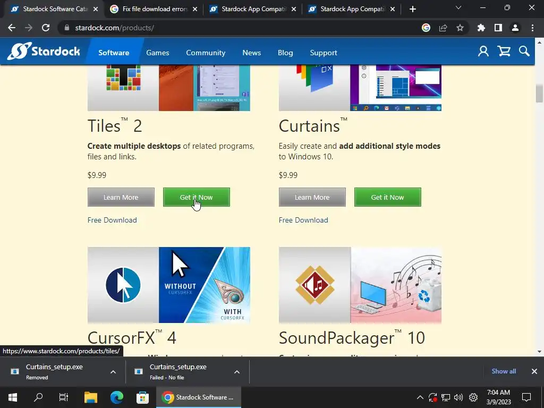Viewport: 544px width, 408px height.
Task: Reload the page with the refresh icon
Action: [x=46, y=28]
